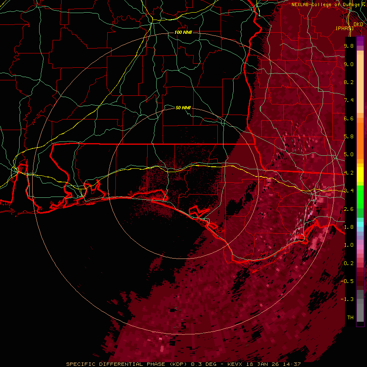367x367 pixels.
Task: Click the [PHAS] units label
Action: point(345,28)
